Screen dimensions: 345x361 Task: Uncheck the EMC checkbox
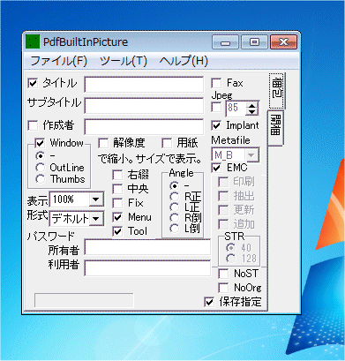tap(216, 168)
